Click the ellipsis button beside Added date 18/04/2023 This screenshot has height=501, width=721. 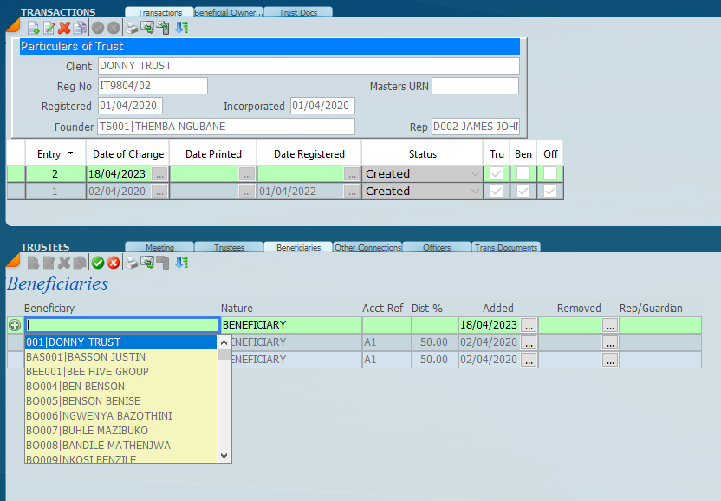529,325
